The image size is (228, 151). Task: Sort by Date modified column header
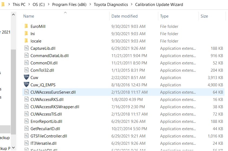124,16
